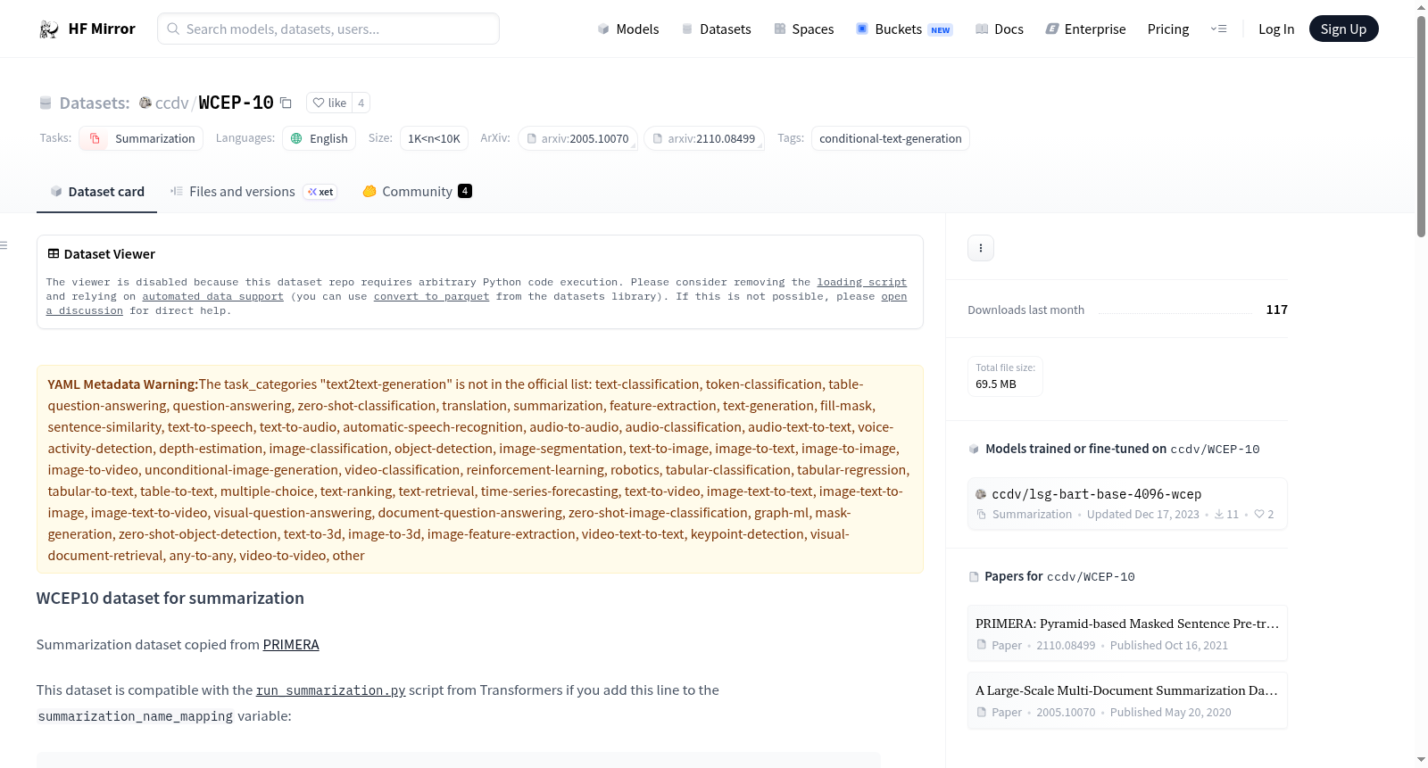Click the English language tag
The height and width of the screenshot is (768, 1428).
click(320, 138)
